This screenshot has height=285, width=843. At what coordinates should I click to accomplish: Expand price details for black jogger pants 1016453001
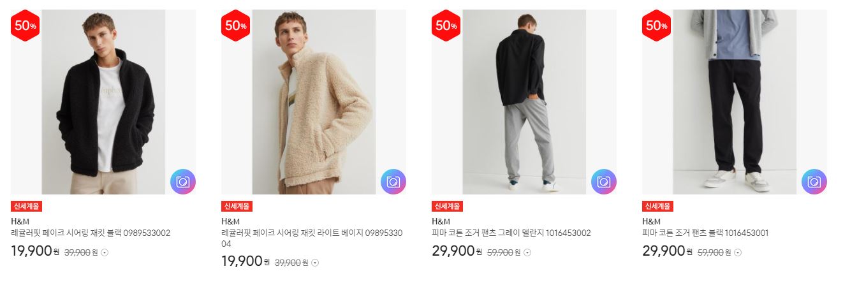pos(737,252)
